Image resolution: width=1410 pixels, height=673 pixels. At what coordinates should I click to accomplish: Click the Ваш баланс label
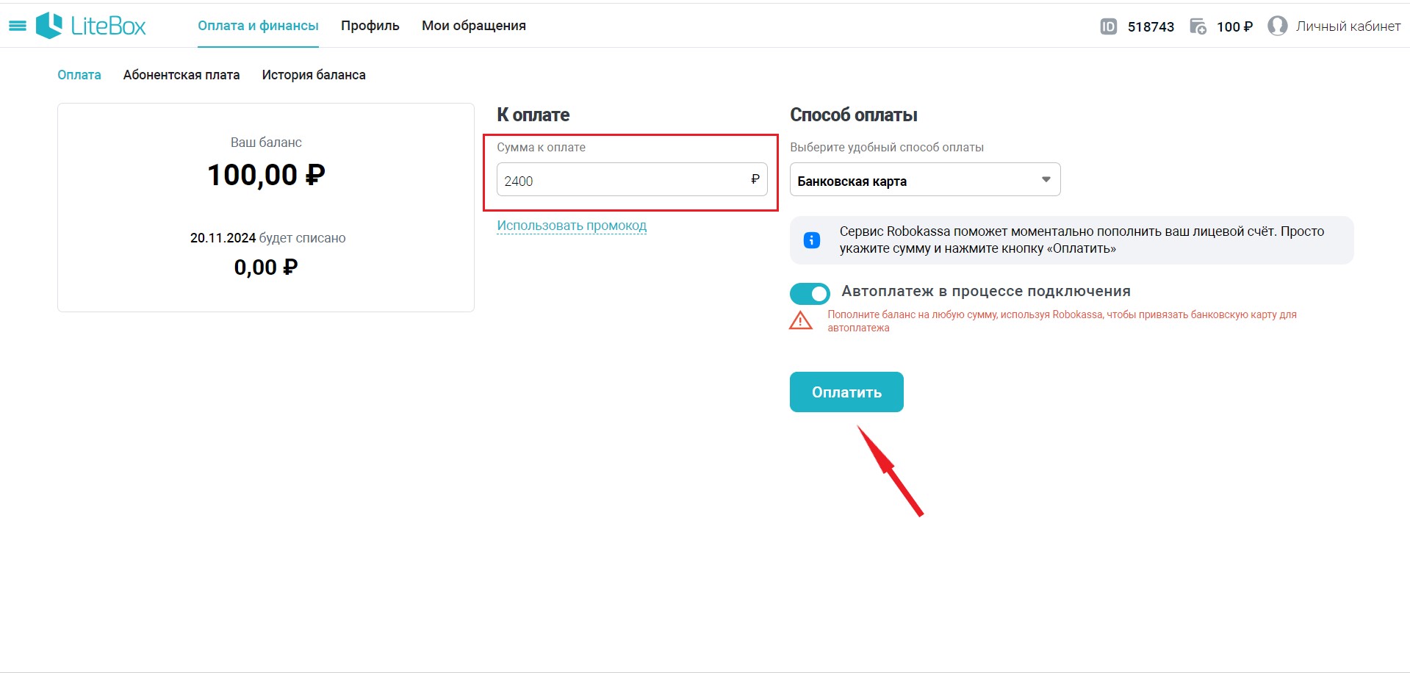pos(266,143)
